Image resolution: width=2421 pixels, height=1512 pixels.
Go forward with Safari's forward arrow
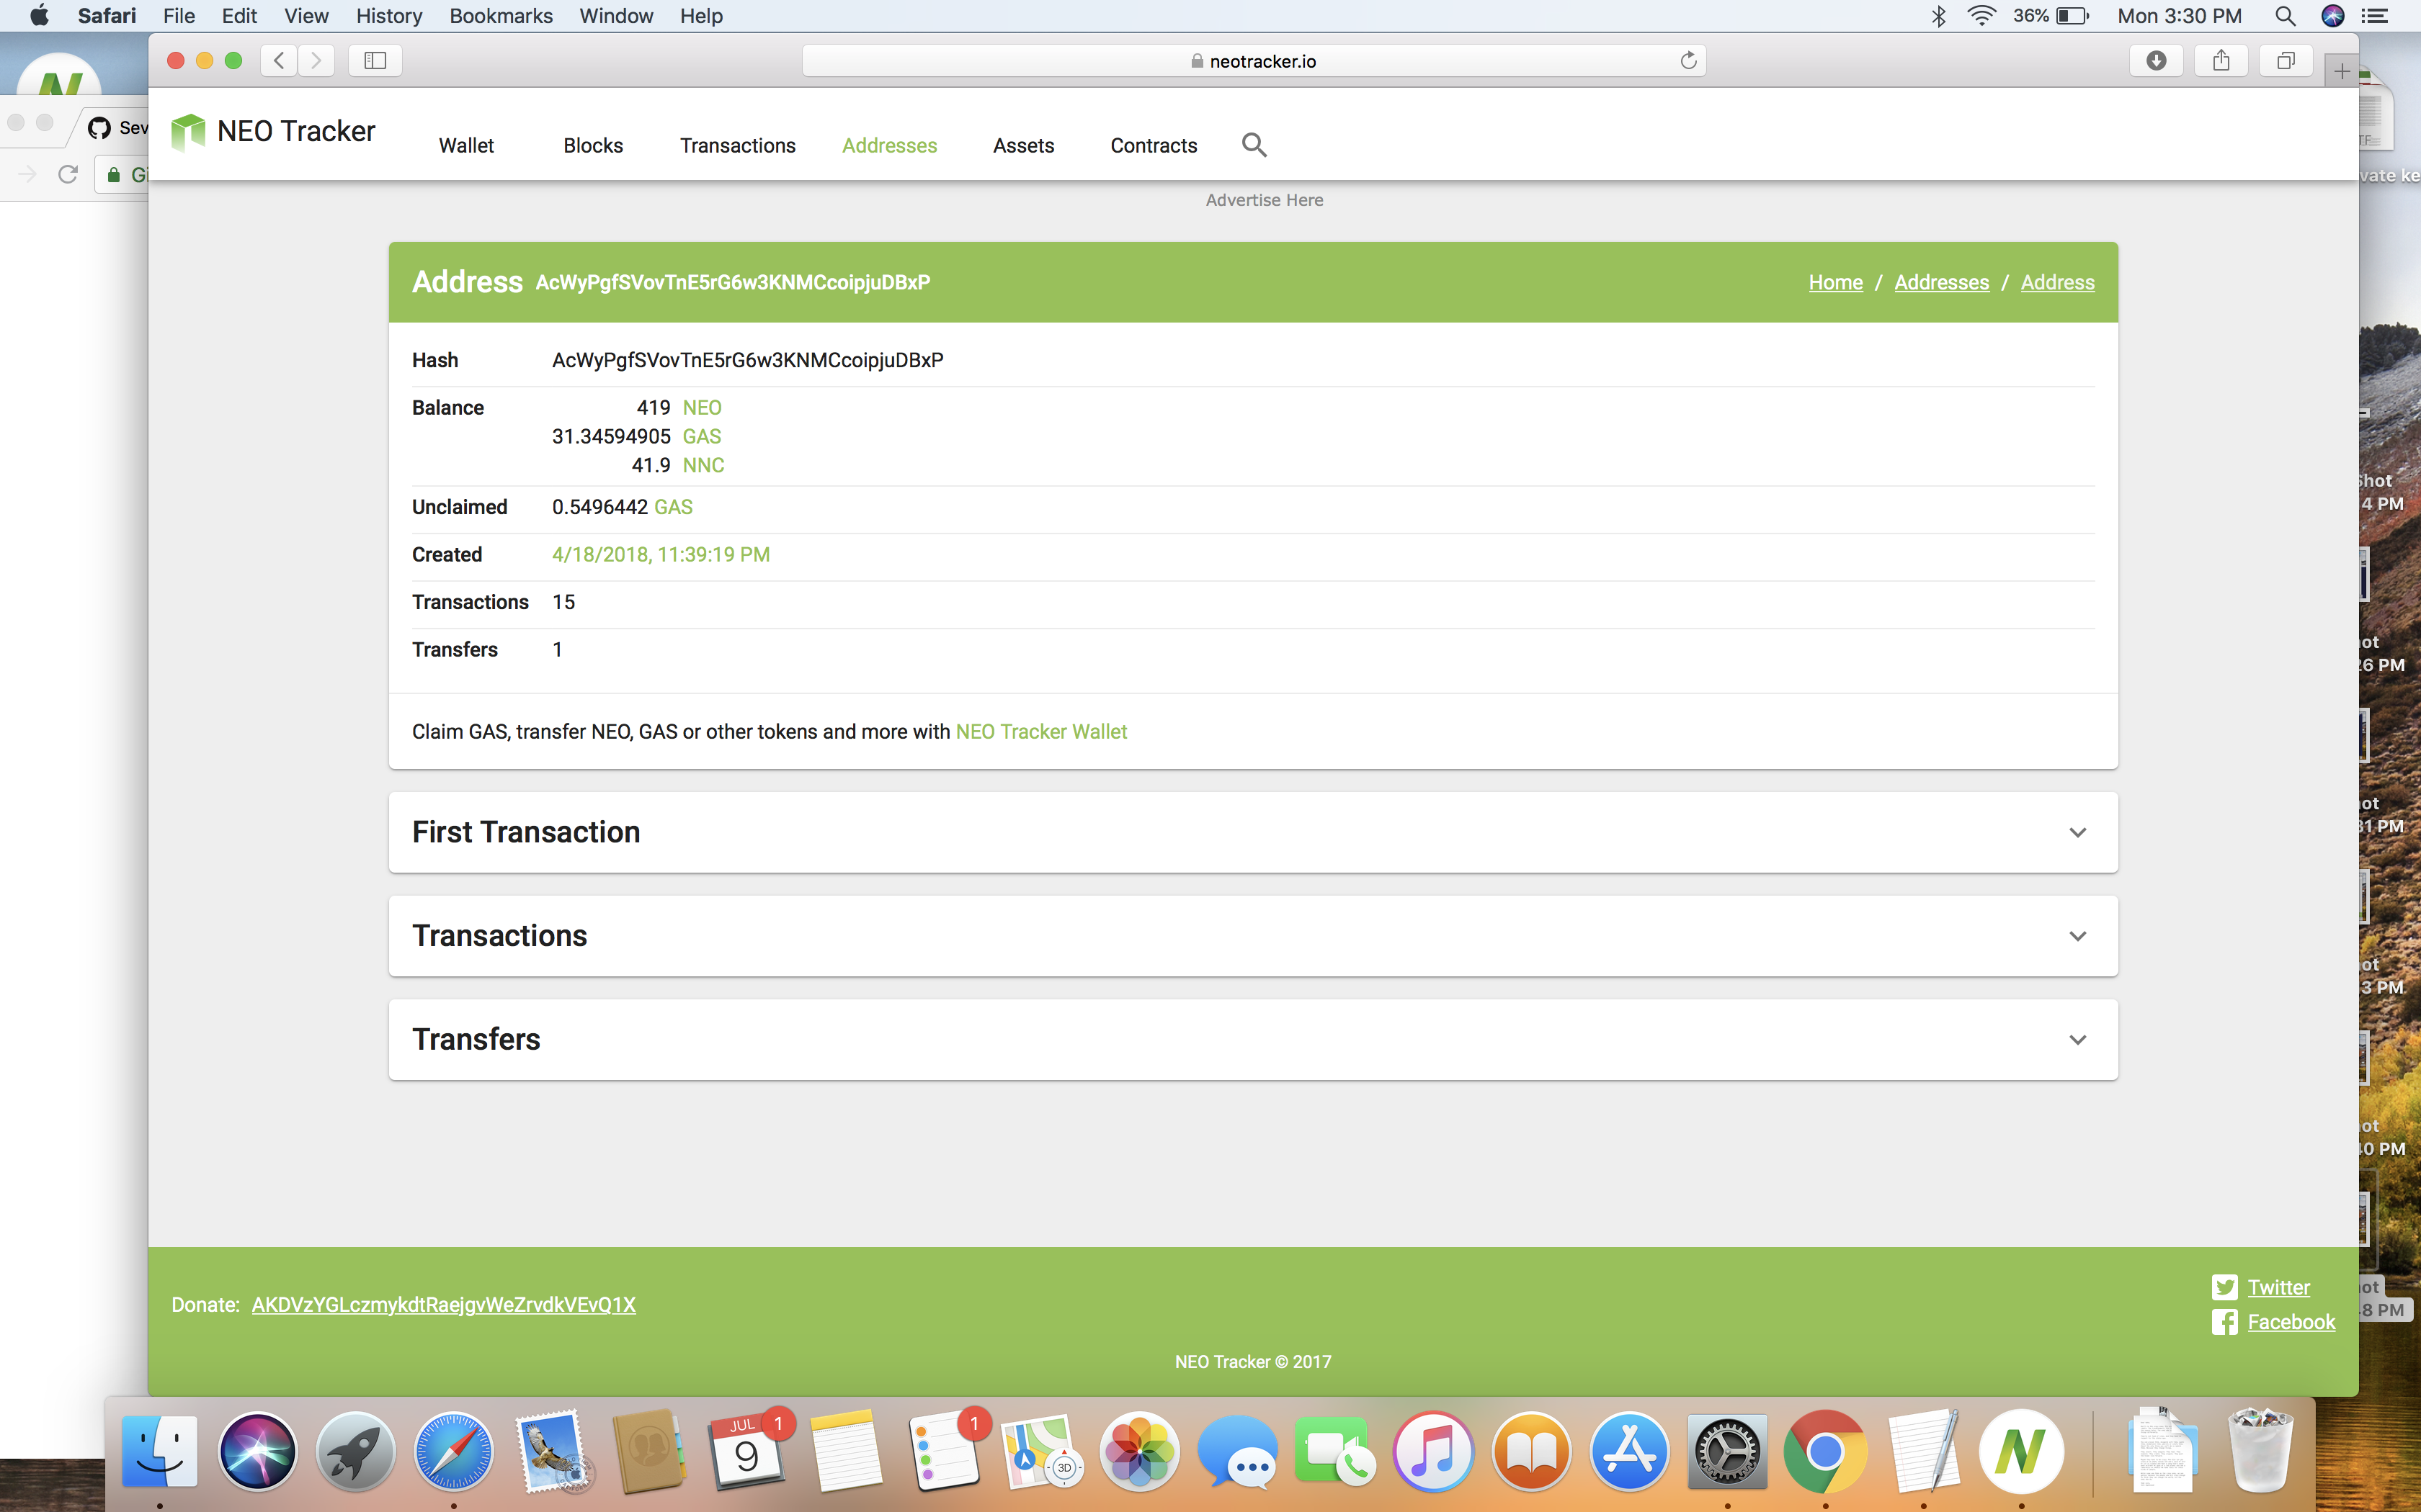click(316, 60)
